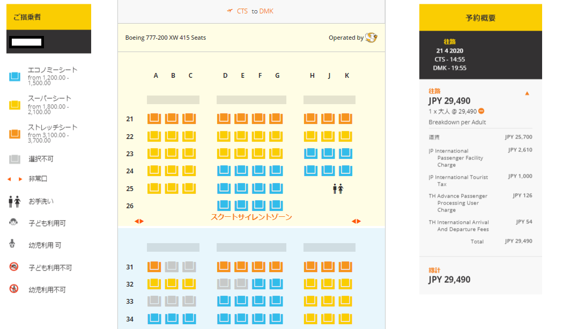
Task: Select economy seat 25F
Action: [x=258, y=188]
